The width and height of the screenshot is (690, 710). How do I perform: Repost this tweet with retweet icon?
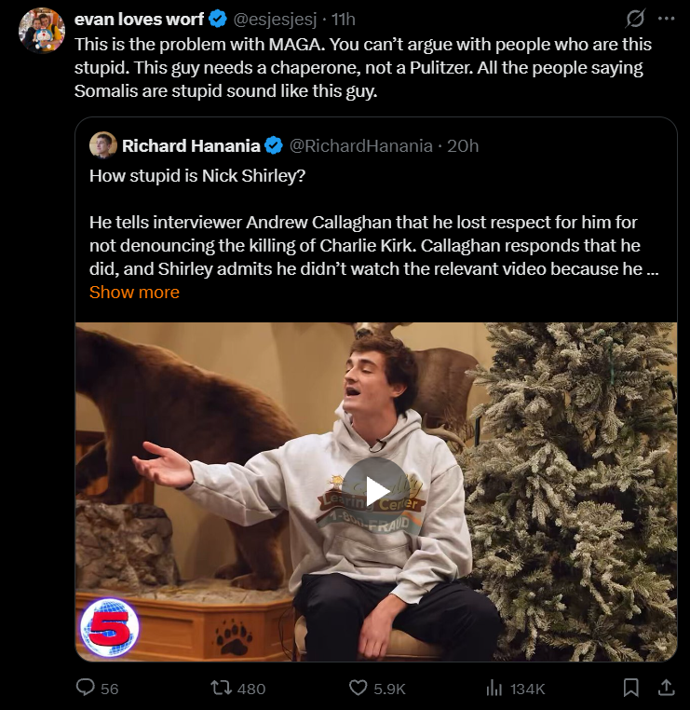221,689
